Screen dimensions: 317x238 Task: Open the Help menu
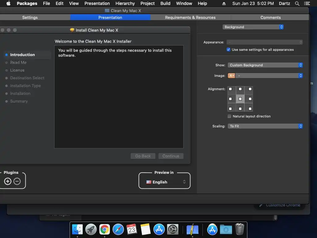pos(202,3)
